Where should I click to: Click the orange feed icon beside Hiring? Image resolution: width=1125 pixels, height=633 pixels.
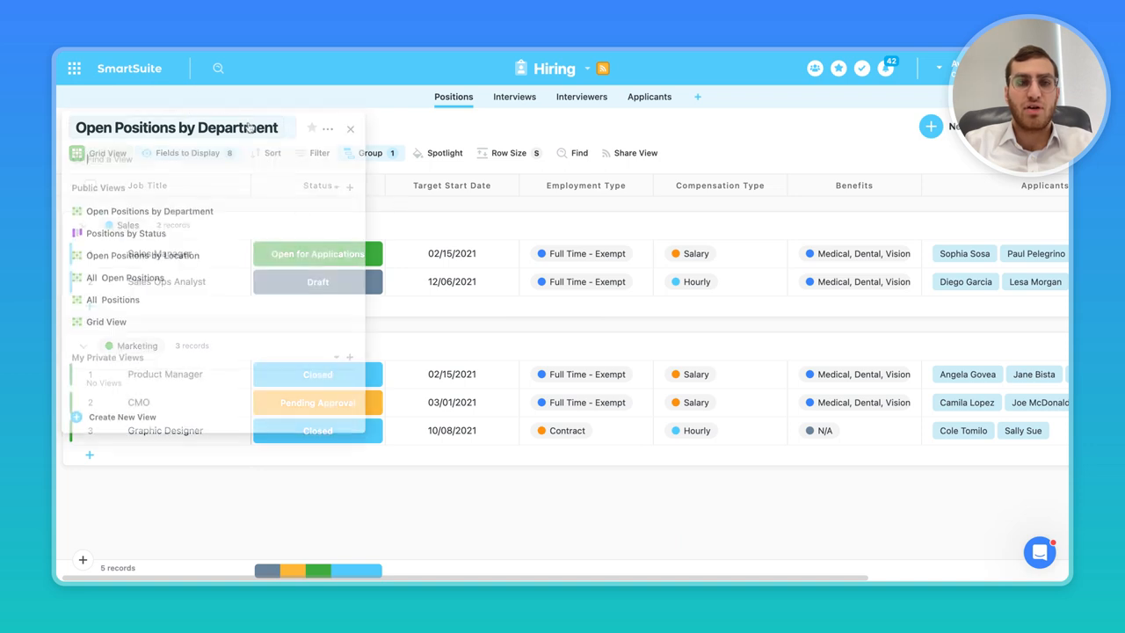603,68
